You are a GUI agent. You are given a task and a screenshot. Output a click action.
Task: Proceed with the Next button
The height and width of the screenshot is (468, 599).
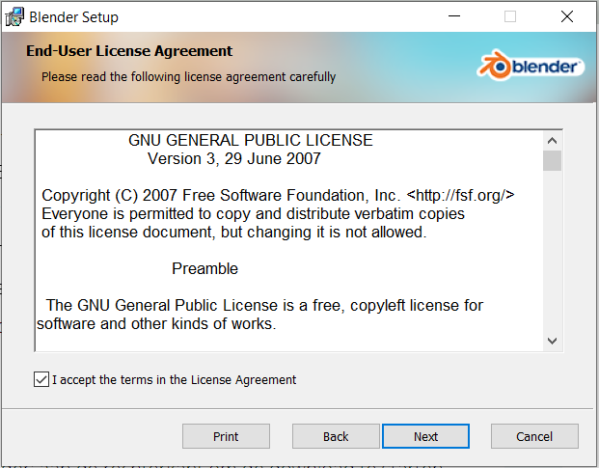[425, 436]
